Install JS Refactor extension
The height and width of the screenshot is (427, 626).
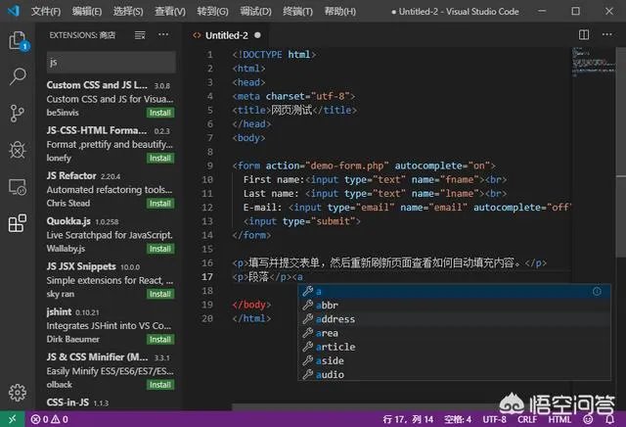pos(160,204)
